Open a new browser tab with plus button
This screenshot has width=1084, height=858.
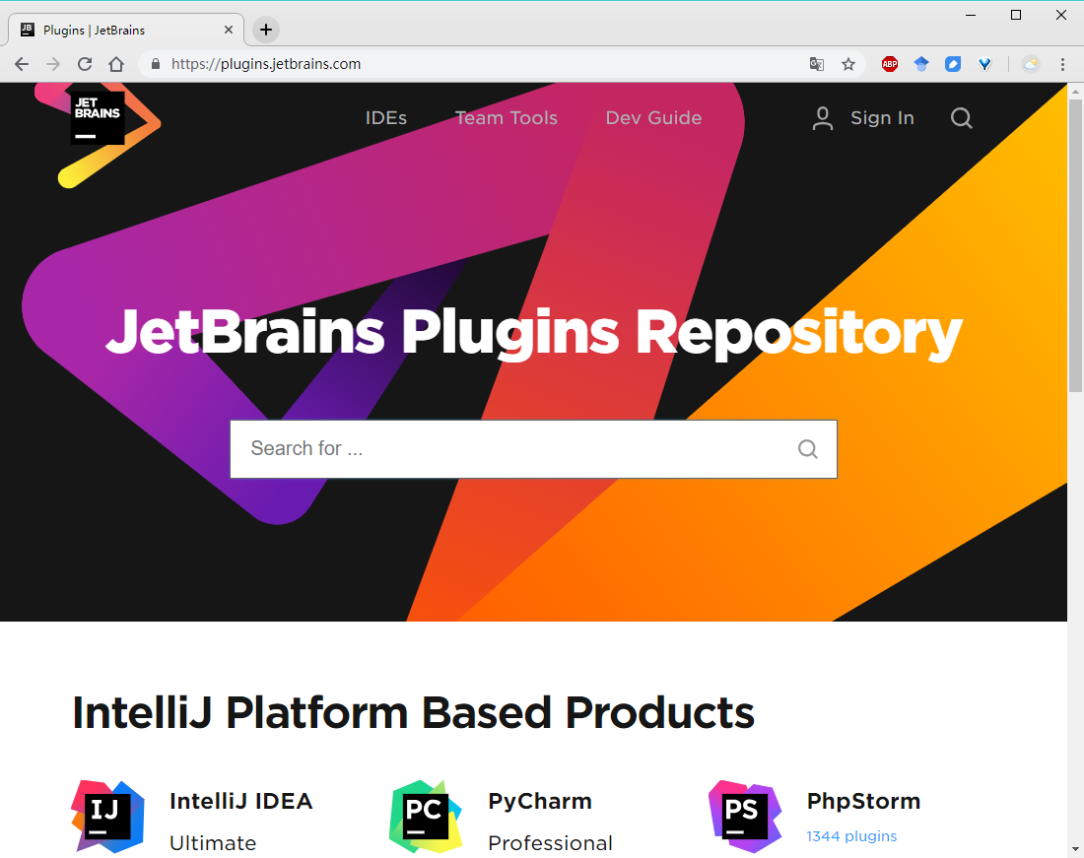pos(266,30)
